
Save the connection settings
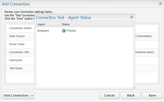[x=152, y=95]
